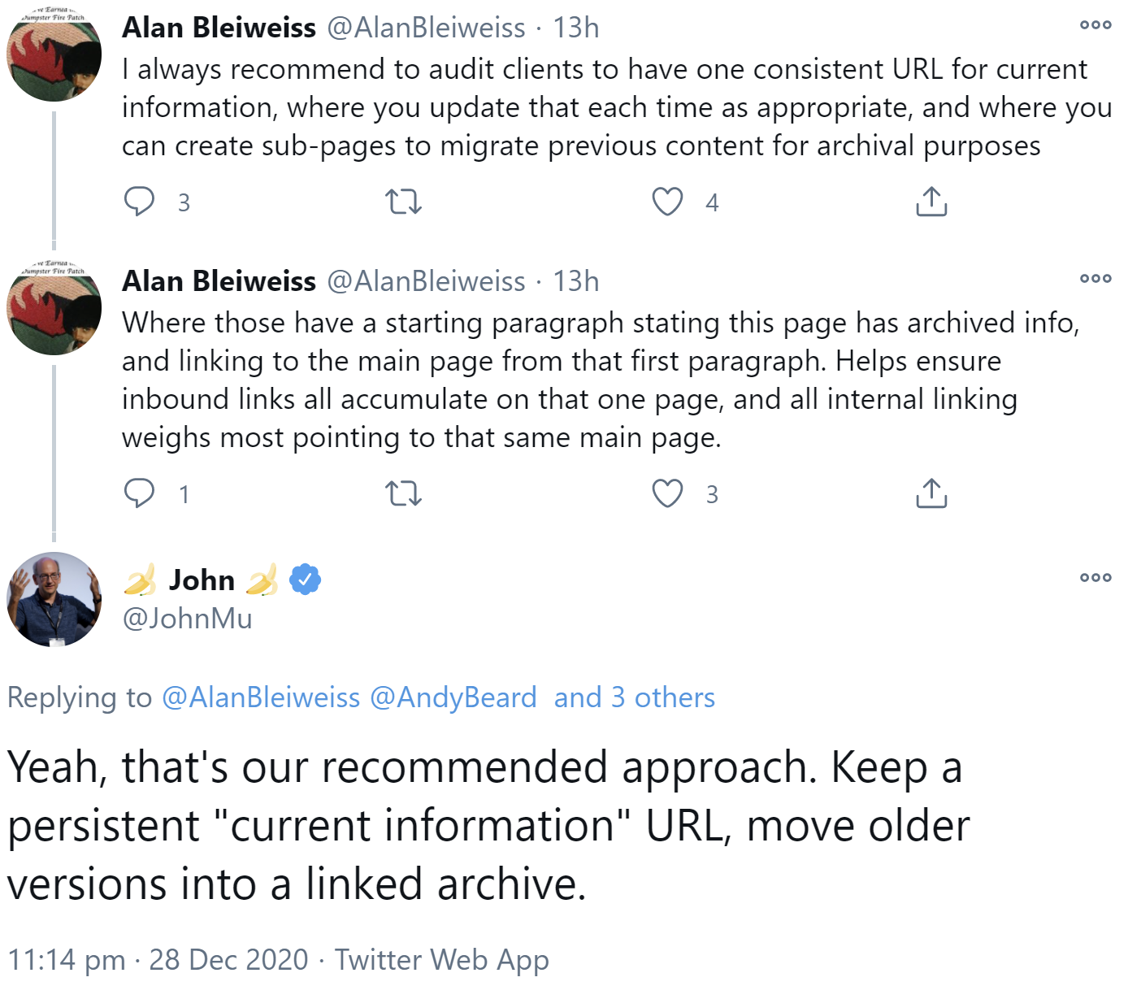The width and height of the screenshot is (1128, 999).
Task: Open more options on John's tweet
Action: point(1095,578)
